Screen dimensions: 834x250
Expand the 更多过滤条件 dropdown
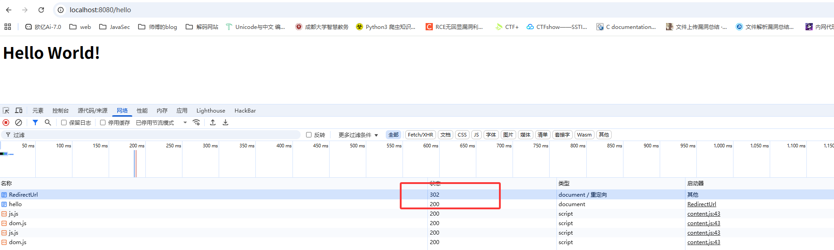click(x=358, y=135)
